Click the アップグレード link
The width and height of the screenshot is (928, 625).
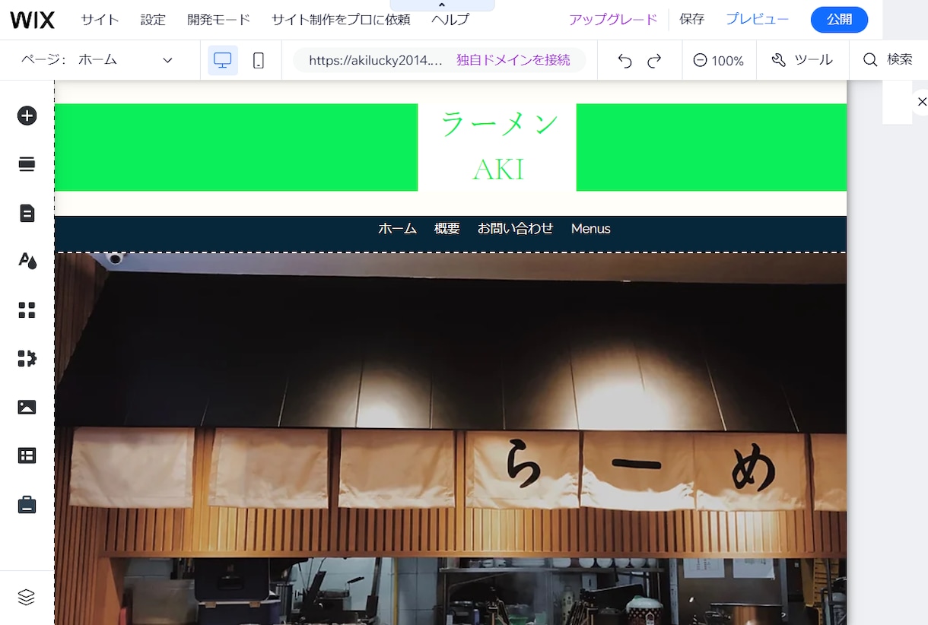click(613, 20)
